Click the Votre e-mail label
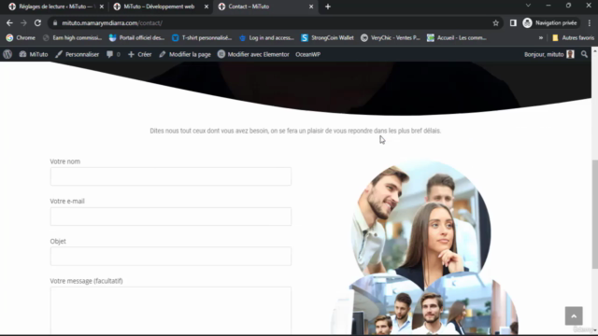The image size is (598, 336). pos(67,202)
